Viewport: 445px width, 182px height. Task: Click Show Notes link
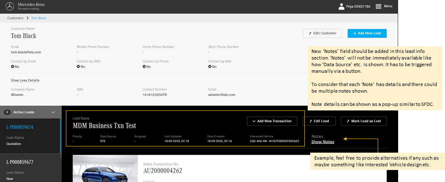[323, 142]
